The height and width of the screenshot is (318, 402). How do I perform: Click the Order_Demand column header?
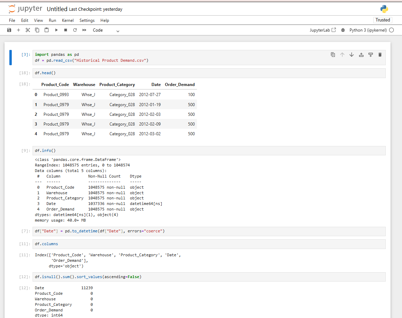pos(180,85)
